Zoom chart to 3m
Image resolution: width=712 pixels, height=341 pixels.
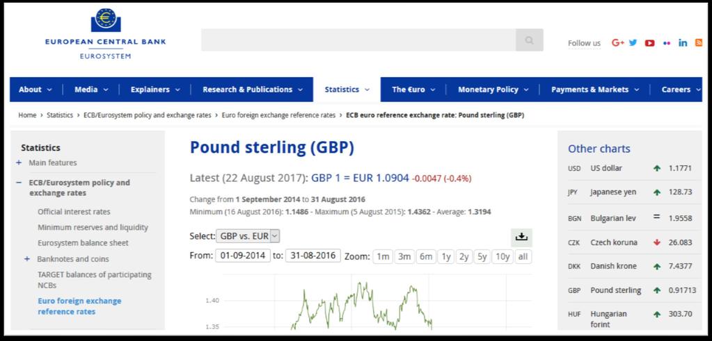[404, 257]
